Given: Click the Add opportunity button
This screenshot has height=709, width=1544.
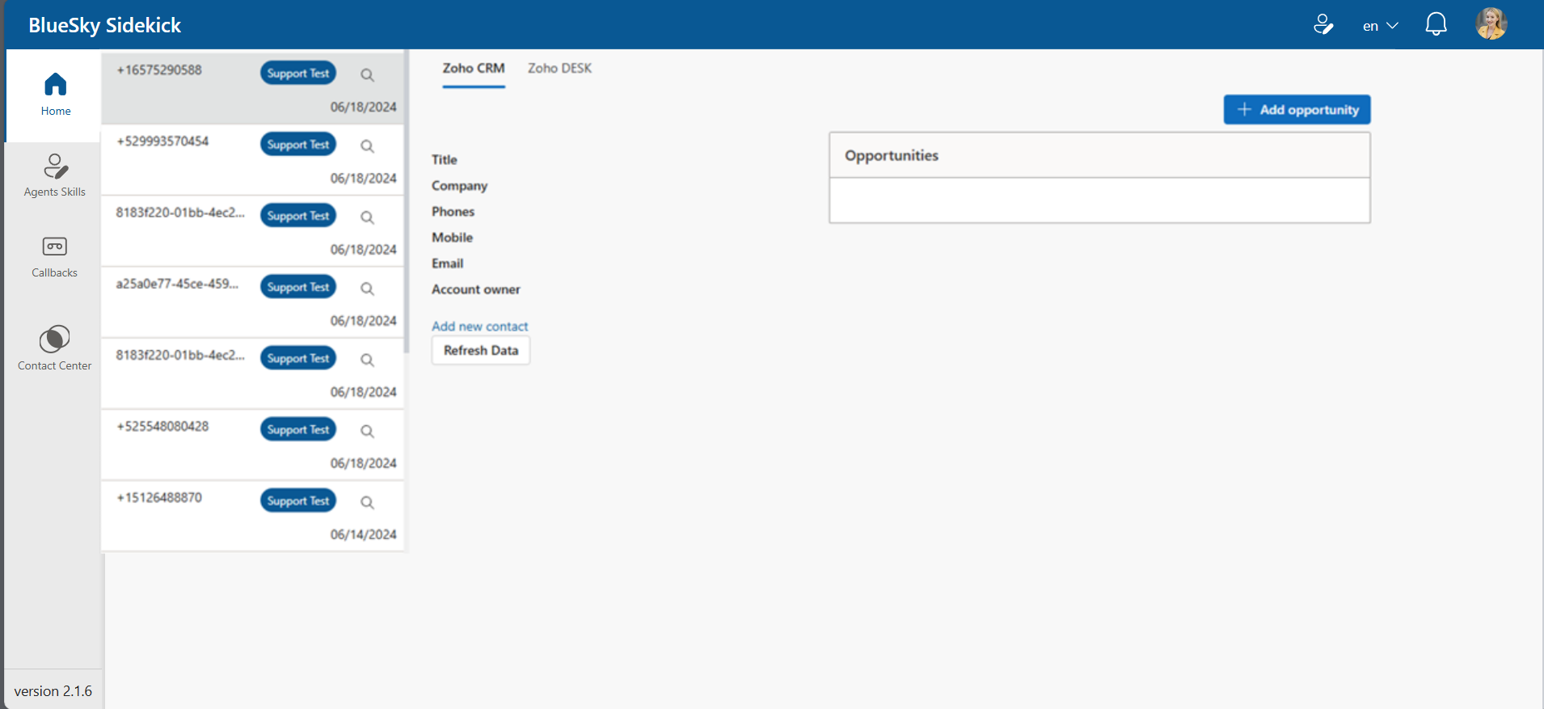Looking at the screenshot, I should coord(1297,109).
